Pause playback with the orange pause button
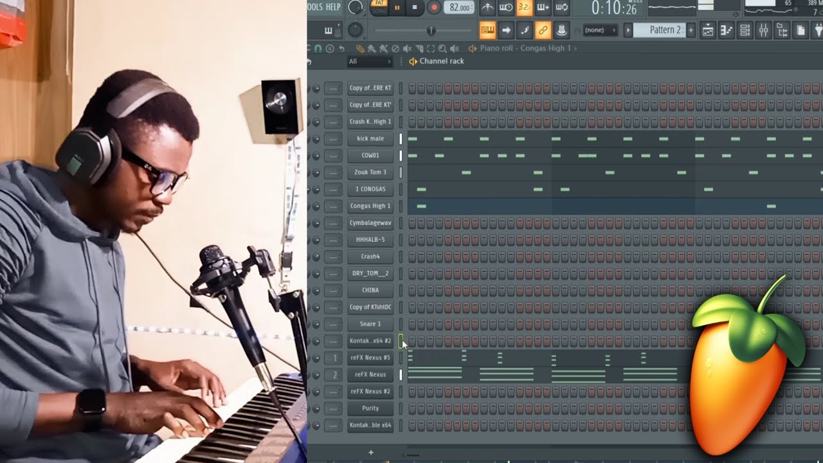Screen dimensions: 823x463 (x=396, y=8)
